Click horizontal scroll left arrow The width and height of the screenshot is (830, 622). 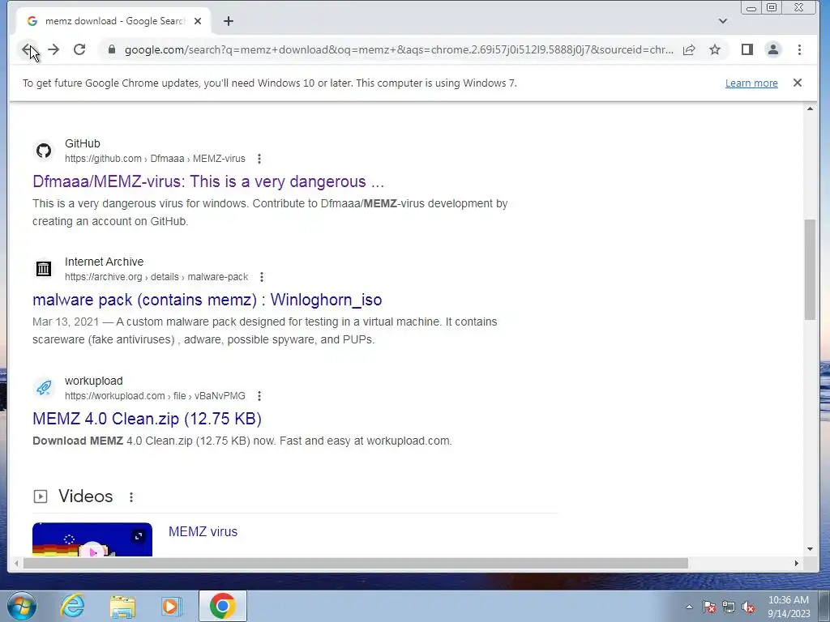tap(16, 564)
